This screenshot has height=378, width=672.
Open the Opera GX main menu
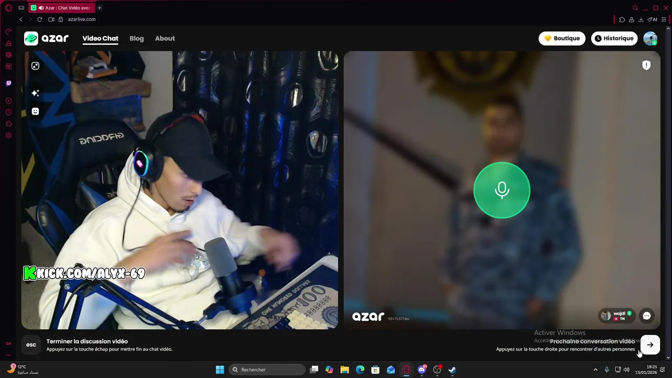click(x=8, y=8)
